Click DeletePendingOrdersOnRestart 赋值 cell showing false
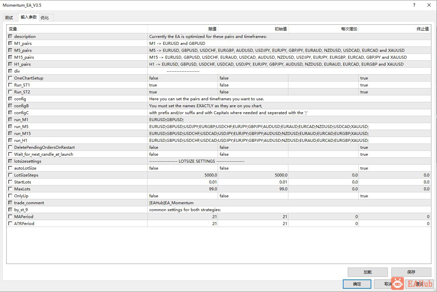Viewport: 437px width, 292px height. 183,147
